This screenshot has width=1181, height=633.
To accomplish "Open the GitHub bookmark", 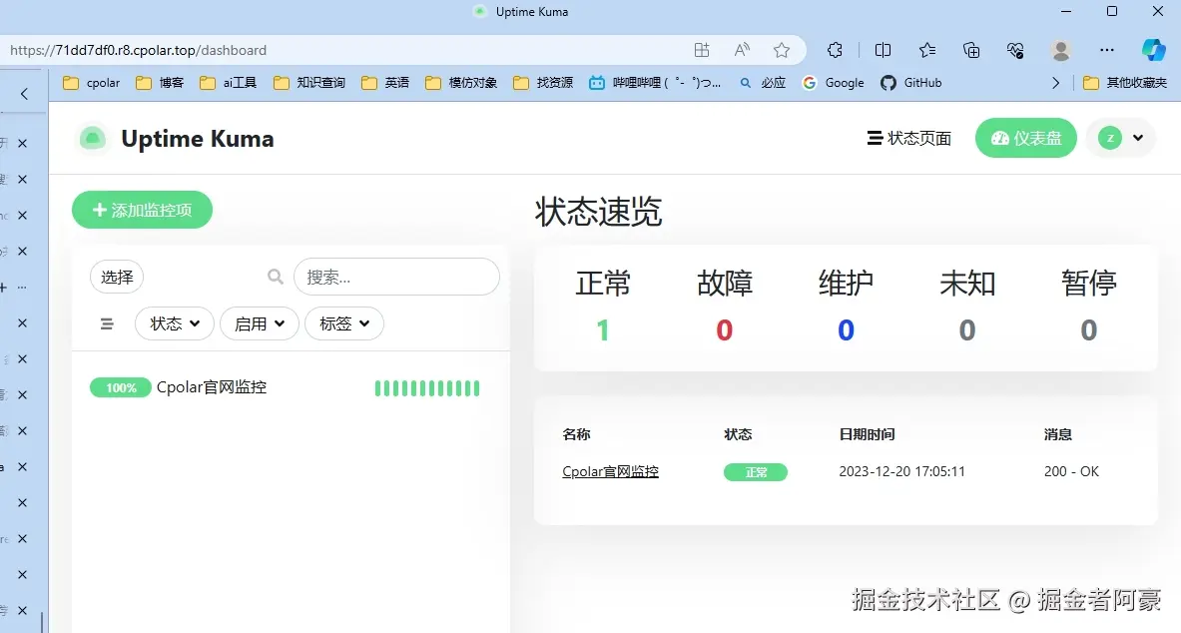I will [x=911, y=83].
